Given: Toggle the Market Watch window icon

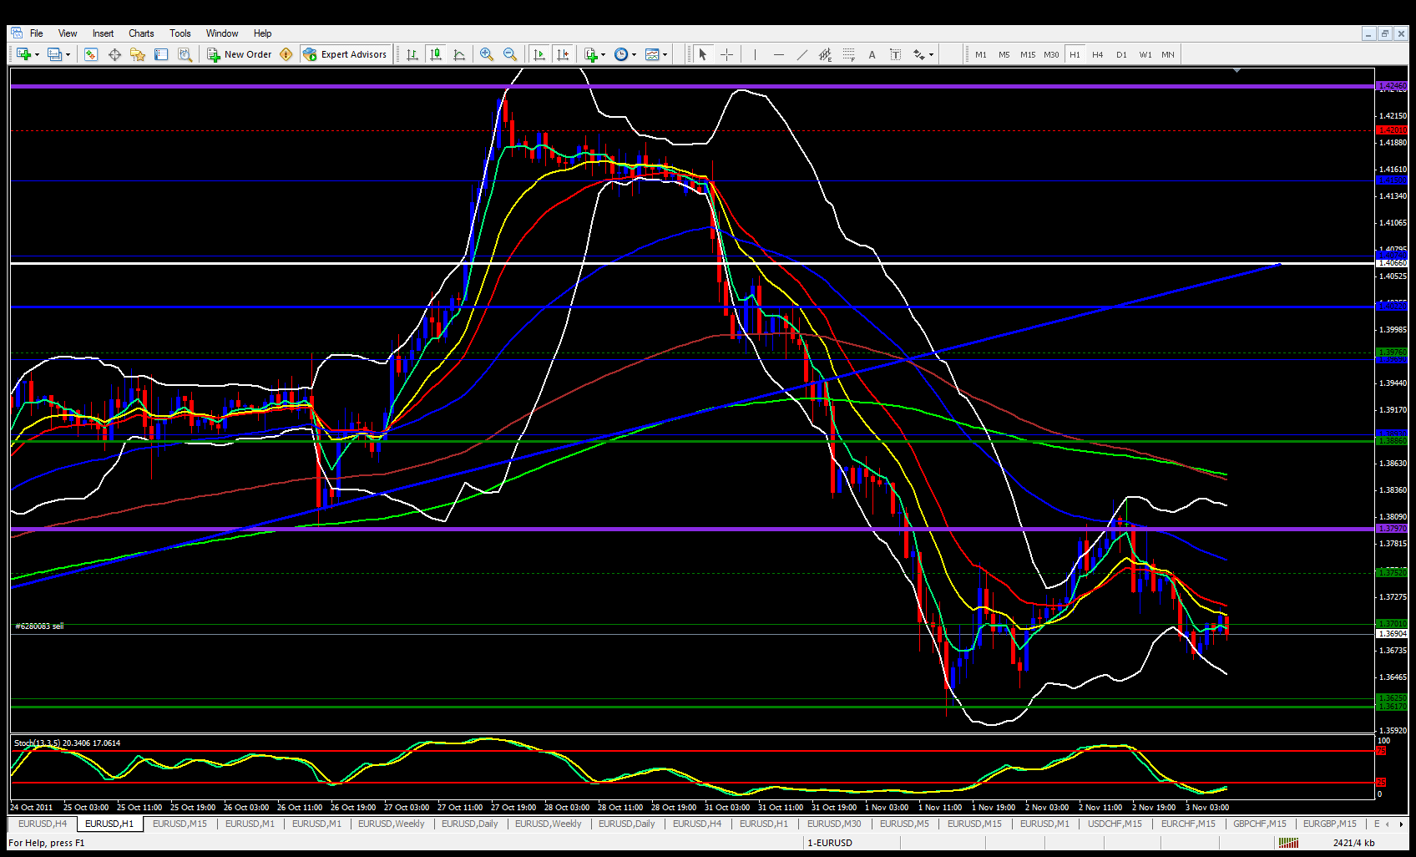Looking at the screenshot, I should pos(91,54).
